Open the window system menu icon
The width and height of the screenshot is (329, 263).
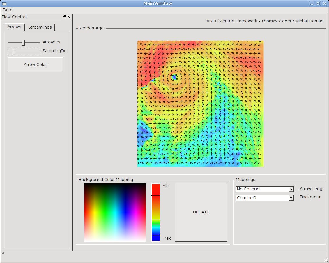click(4, 3)
